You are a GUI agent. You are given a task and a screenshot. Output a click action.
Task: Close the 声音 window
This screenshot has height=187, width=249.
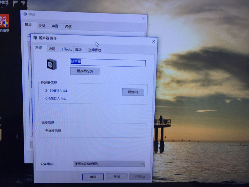click(x=143, y=19)
